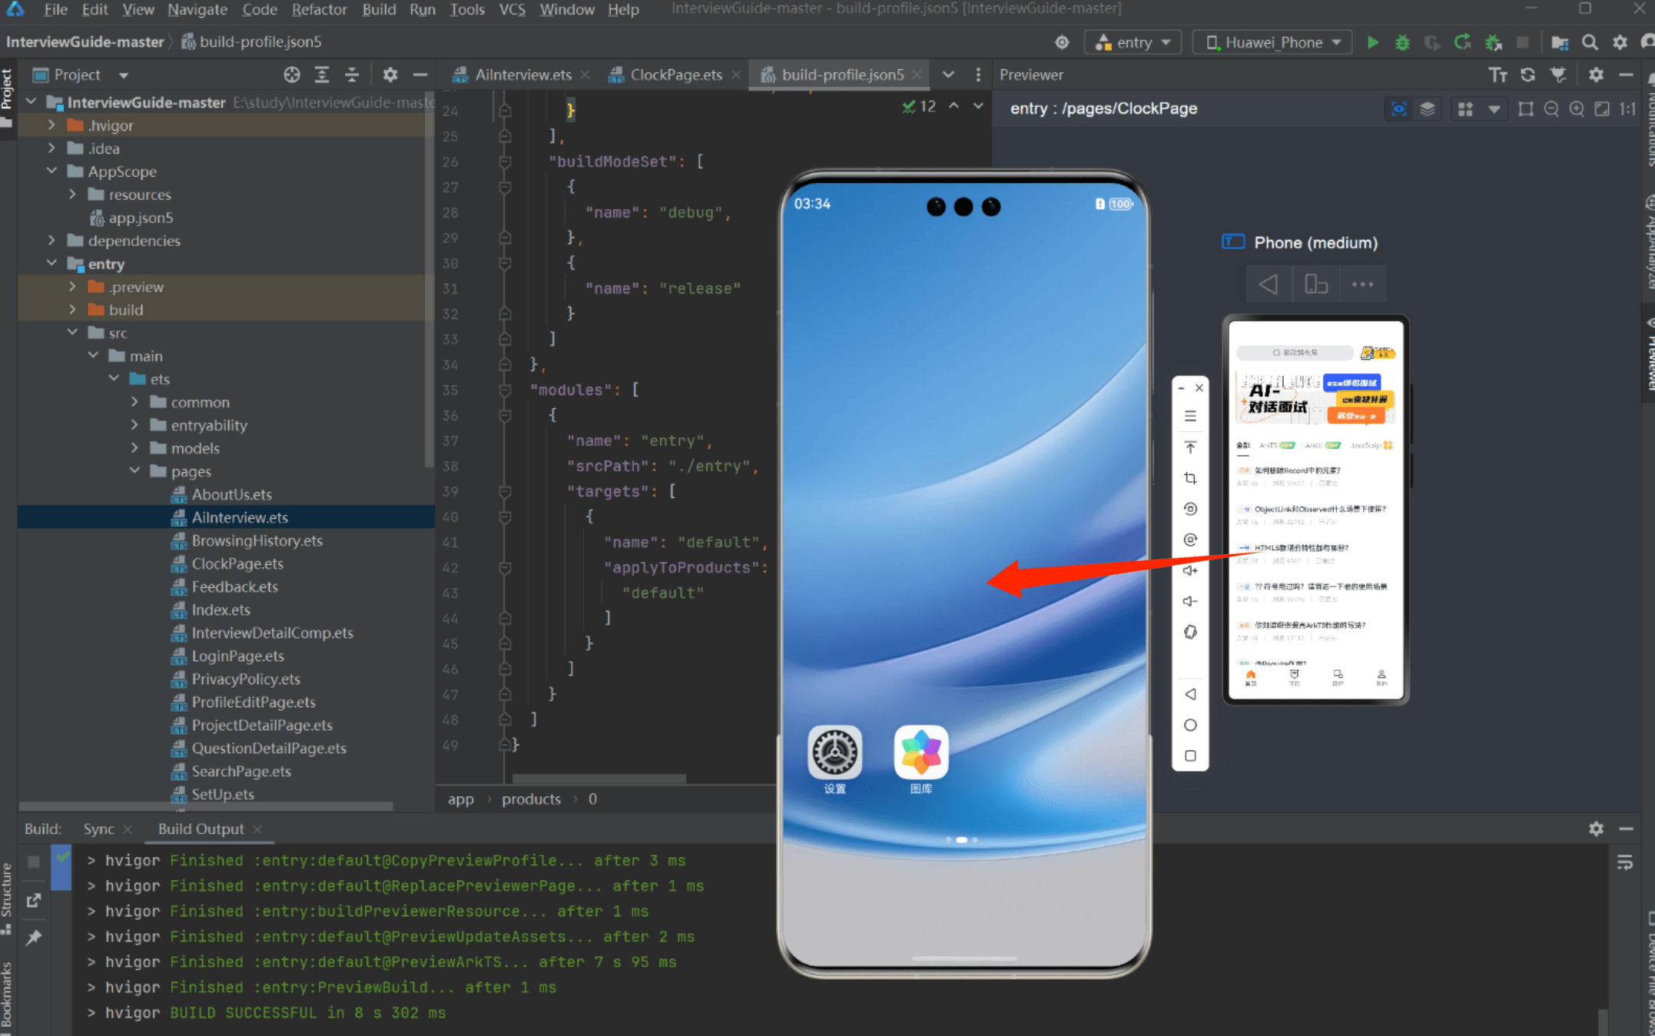Start debugging with the green bug icon
The image size is (1655, 1036).
[1402, 42]
